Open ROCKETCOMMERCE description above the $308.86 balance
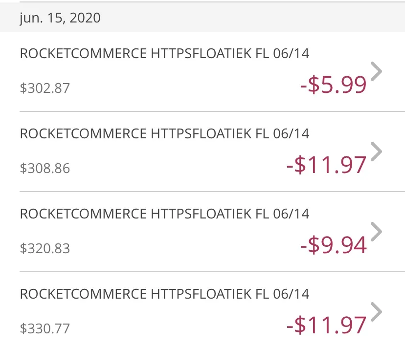 (164, 134)
